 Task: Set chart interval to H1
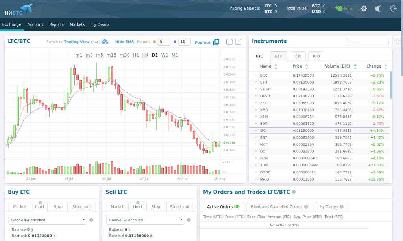(x=136, y=55)
